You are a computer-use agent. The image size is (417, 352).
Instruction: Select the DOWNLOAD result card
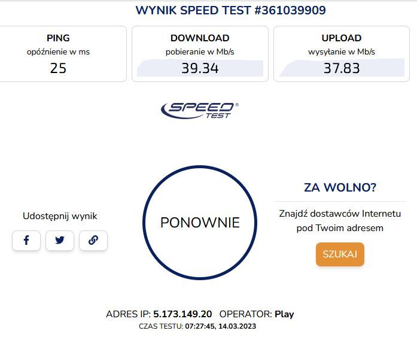pos(200,54)
